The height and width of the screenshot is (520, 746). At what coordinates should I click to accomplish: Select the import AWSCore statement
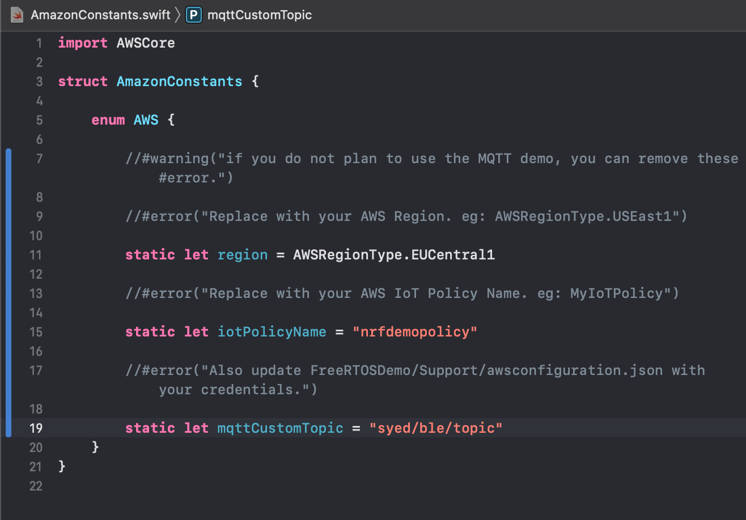(116, 42)
